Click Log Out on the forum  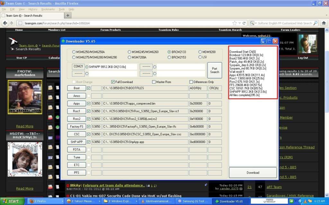coord(303,58)
